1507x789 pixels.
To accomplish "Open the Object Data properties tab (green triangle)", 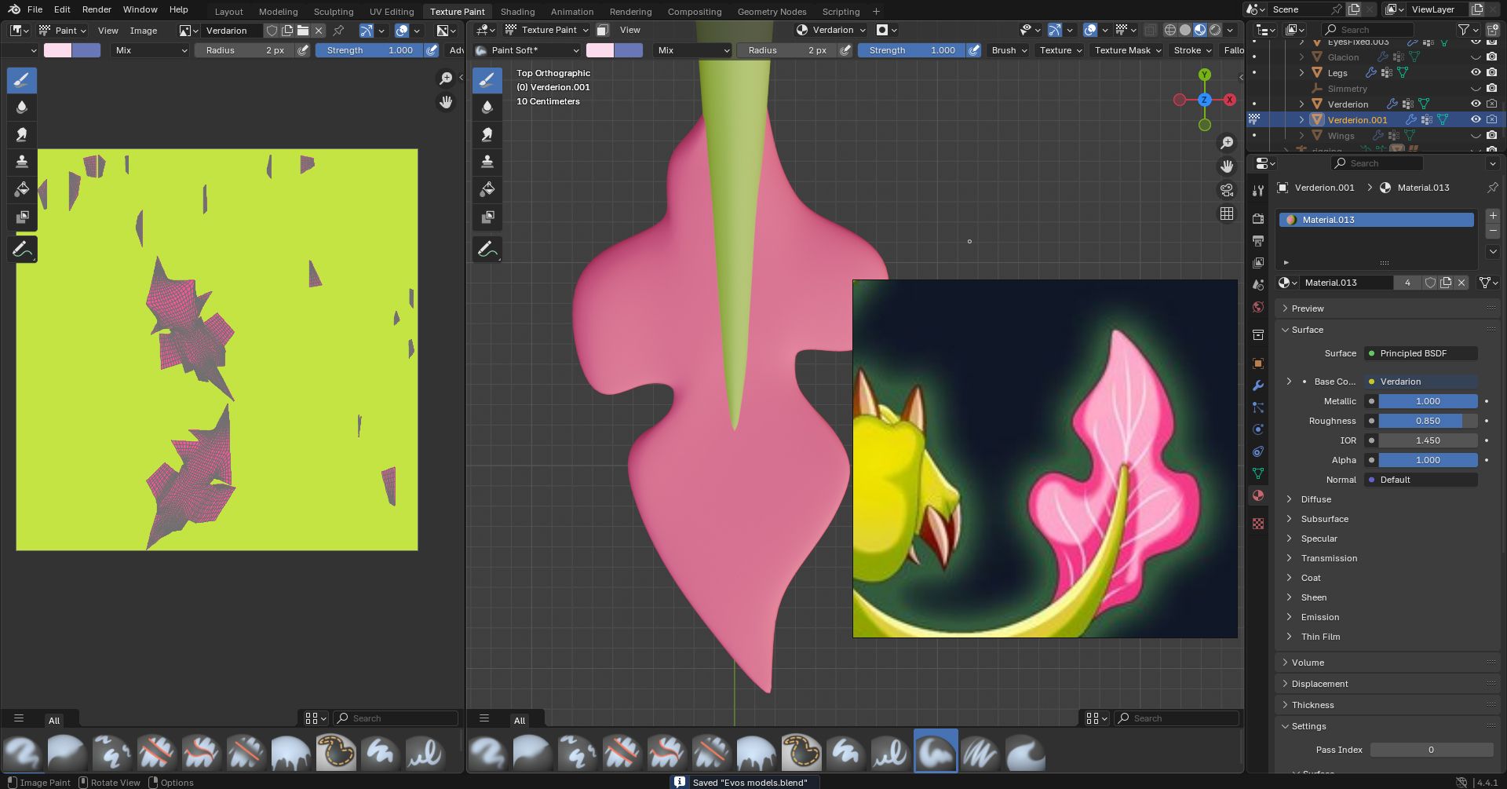I will 1258,473.
